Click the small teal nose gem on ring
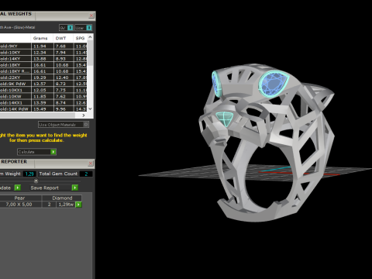 click(x=225, y=119)
